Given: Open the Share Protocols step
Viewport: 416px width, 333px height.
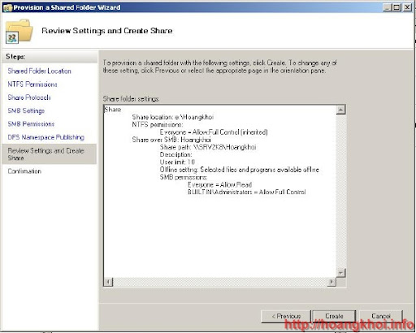Looking at the screenshot, I should tap(29, 97).
